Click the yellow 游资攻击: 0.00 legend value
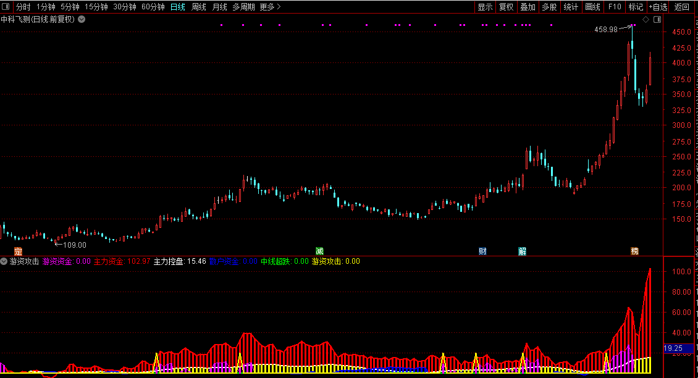The height and width of the screenshot is (378, 698). coord(335,261)
